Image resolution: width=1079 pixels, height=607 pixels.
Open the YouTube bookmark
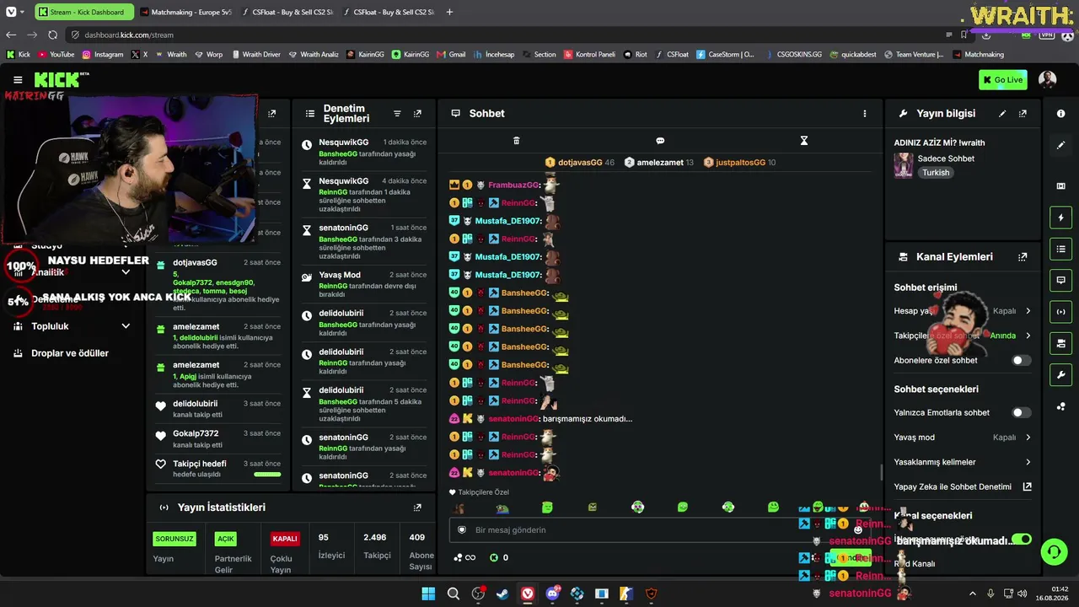click(56, 54)
